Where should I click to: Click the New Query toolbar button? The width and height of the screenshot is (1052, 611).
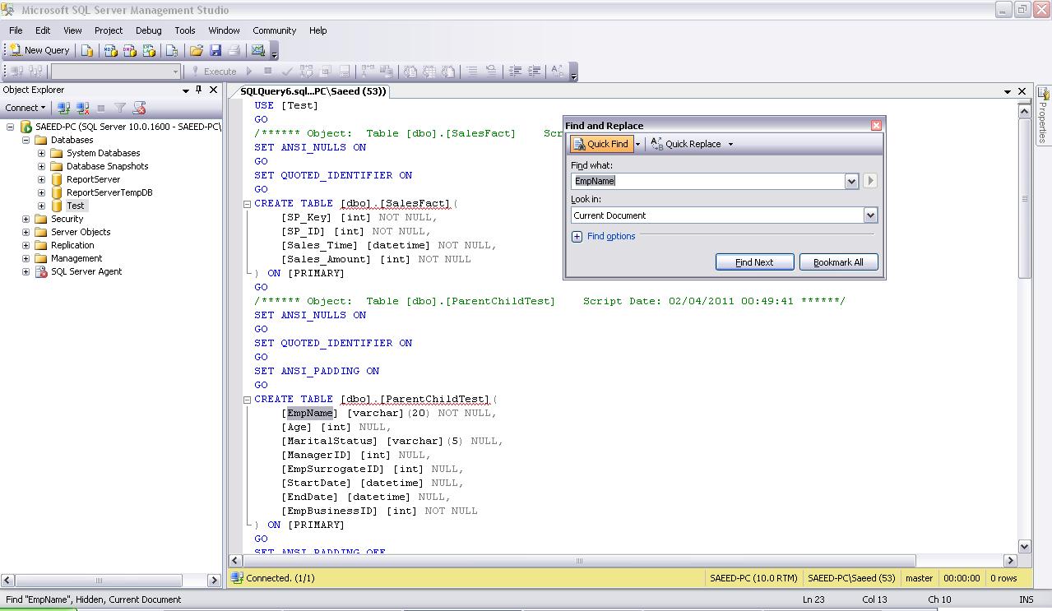[39, 50]
